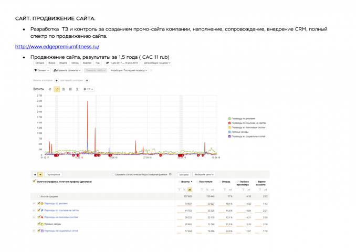This screenshot has height=252, width=356.
Task: Switch chart to bar column view
Action: 70,89
